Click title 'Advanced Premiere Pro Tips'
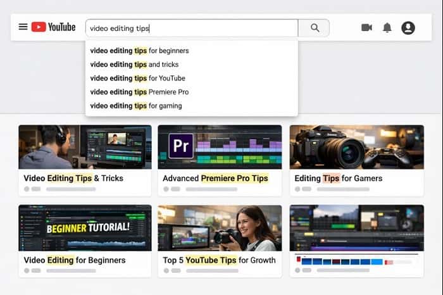This screenshot has width=443, height=295. (x=215, y=179)
